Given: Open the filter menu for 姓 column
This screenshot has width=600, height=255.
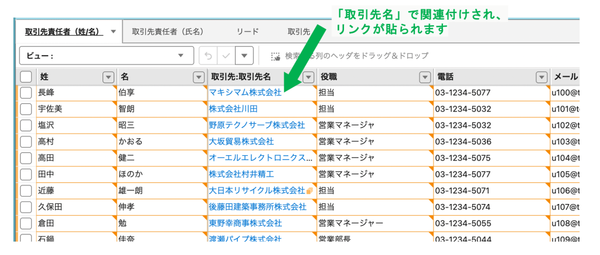Looking at the screenshot, I should click(108, 77).
